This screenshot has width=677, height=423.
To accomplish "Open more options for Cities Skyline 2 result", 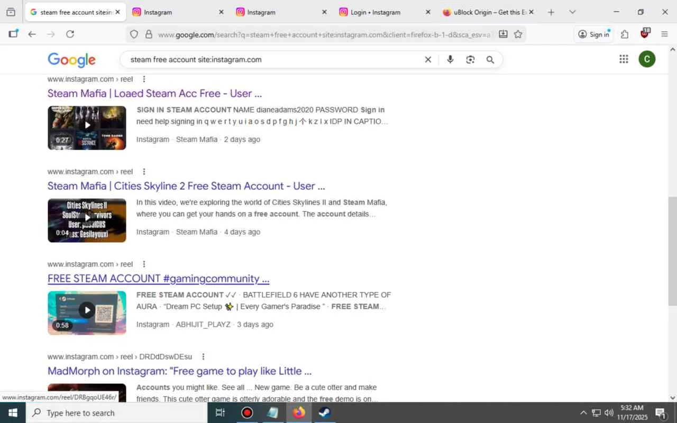I will (143, 172).
